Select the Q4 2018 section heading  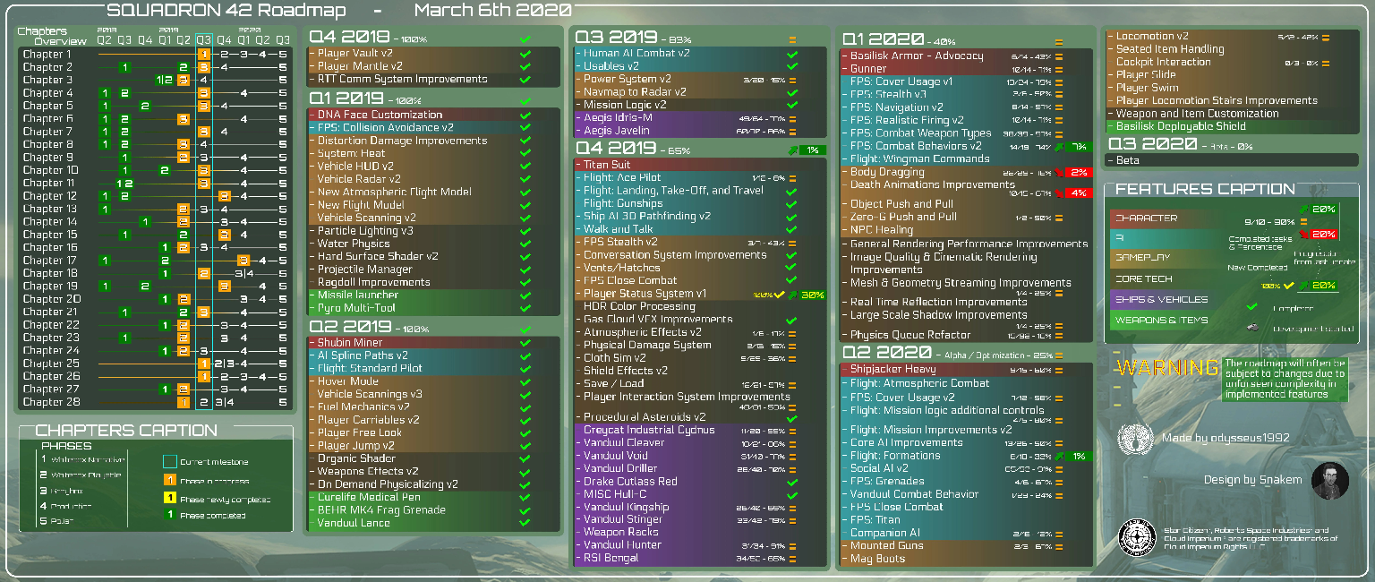click(349, 38)
